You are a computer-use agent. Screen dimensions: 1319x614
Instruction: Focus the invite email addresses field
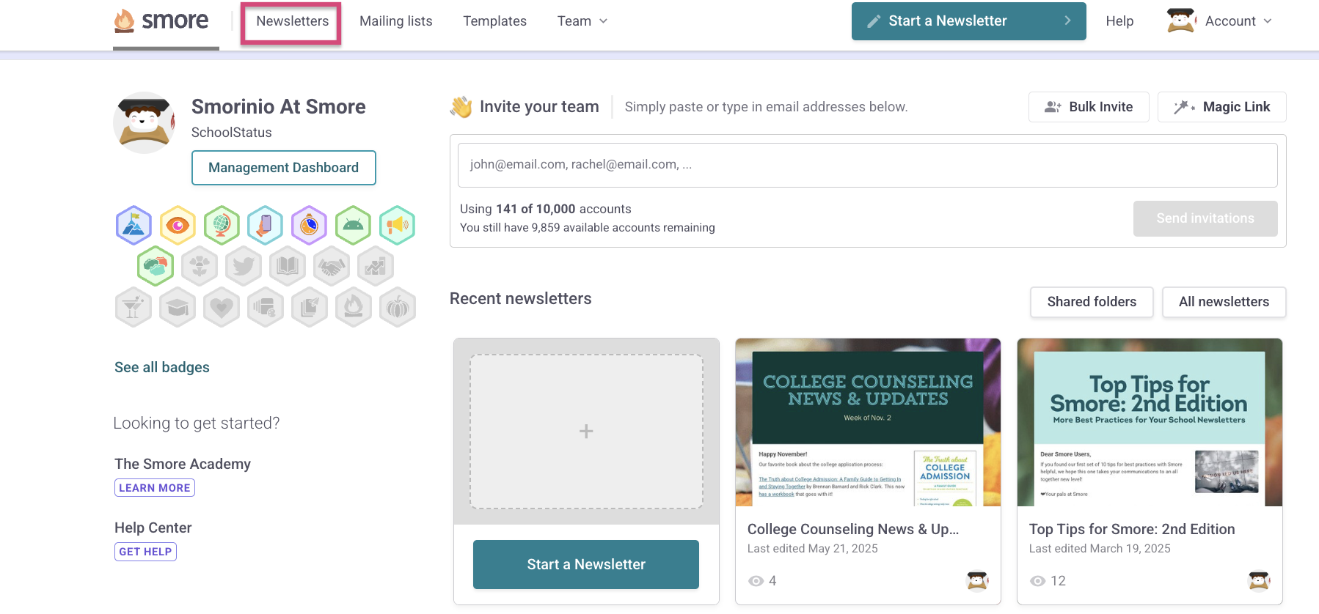[x=867, y=165]
